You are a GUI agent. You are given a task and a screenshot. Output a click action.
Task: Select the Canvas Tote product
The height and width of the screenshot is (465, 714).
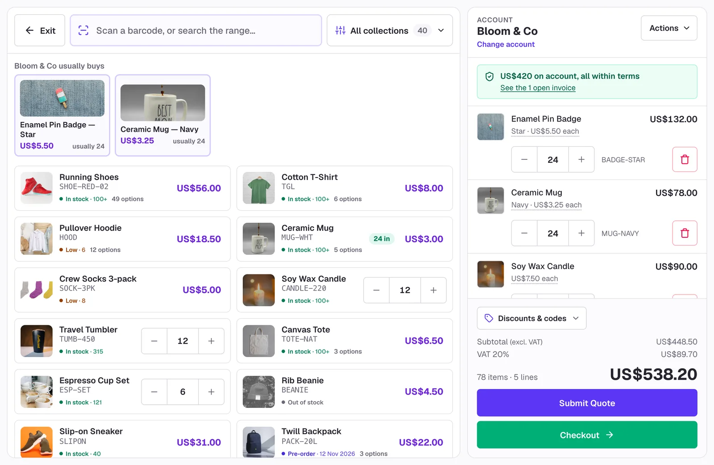coord(345,341)
